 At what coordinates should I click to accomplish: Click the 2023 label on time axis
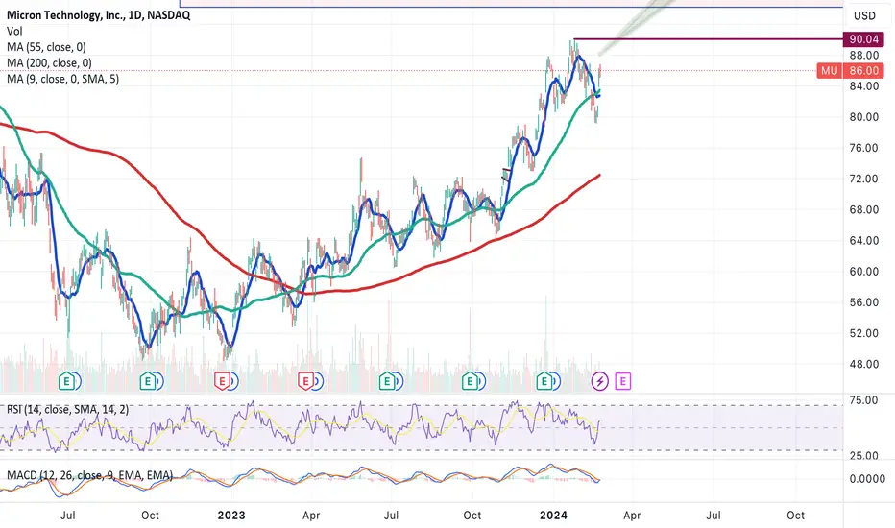(x=231, y=516)
